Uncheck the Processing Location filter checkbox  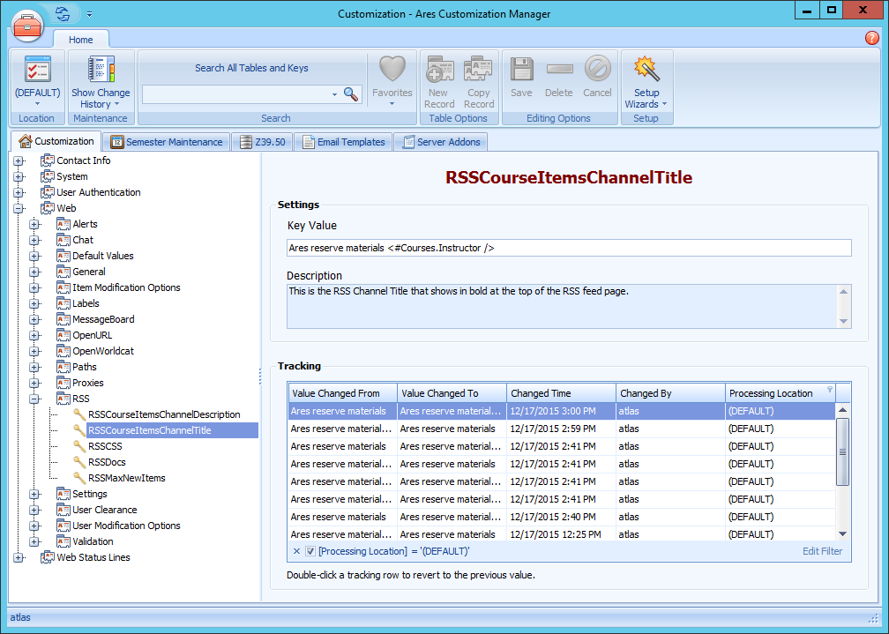pos(310,551)
